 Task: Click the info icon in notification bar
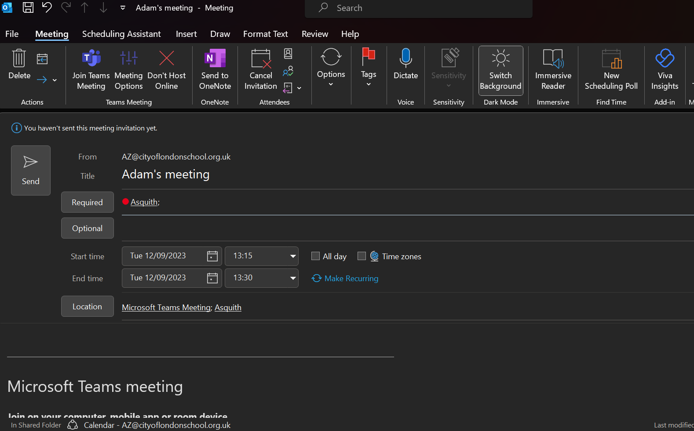[x=16, y=128]
